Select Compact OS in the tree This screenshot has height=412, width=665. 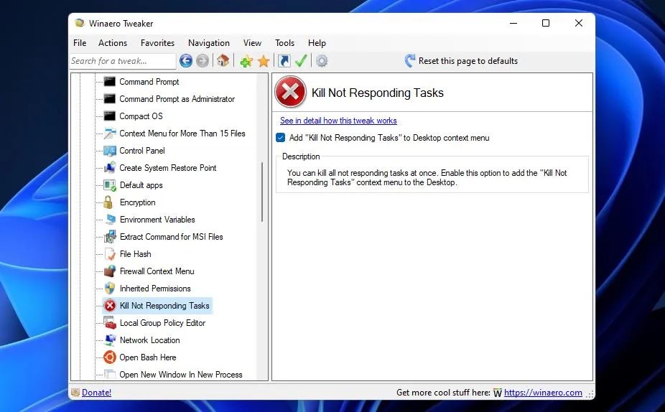[141, 116]
